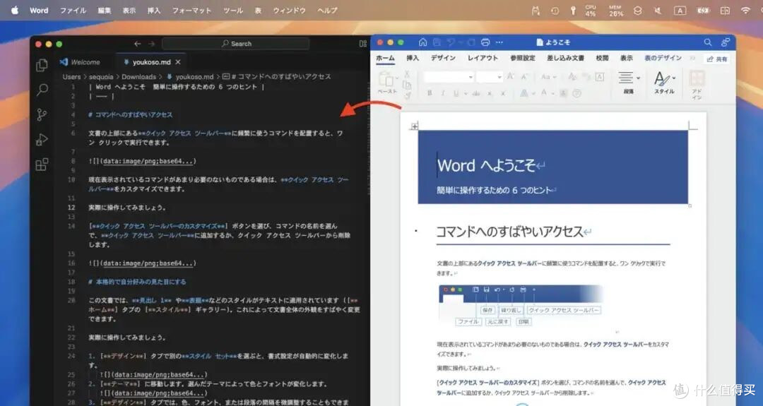Click the Home icon in Word title bar
The height and width of the screenshot is (406, 763).
click(423, 42)
